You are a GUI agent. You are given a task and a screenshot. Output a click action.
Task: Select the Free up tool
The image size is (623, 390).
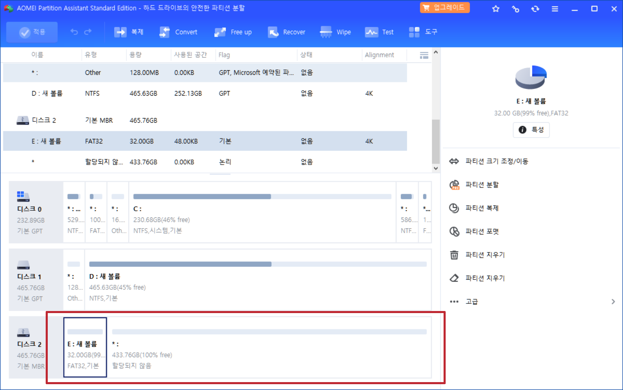click(x=233, y=32)
